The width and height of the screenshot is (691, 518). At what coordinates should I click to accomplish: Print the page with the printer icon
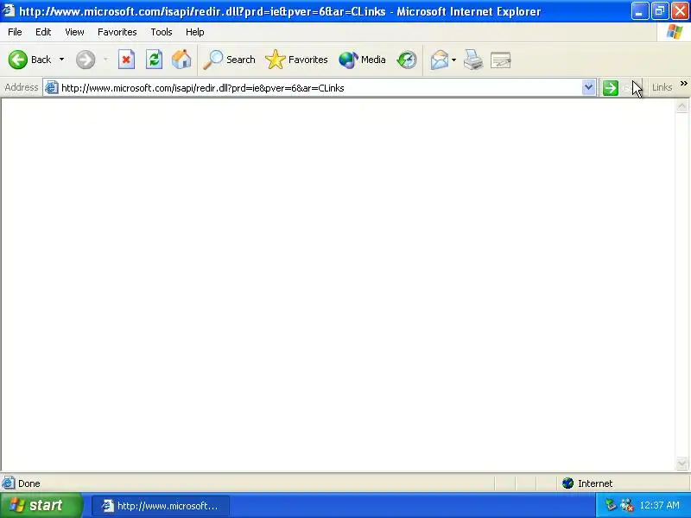pos(473,60)
